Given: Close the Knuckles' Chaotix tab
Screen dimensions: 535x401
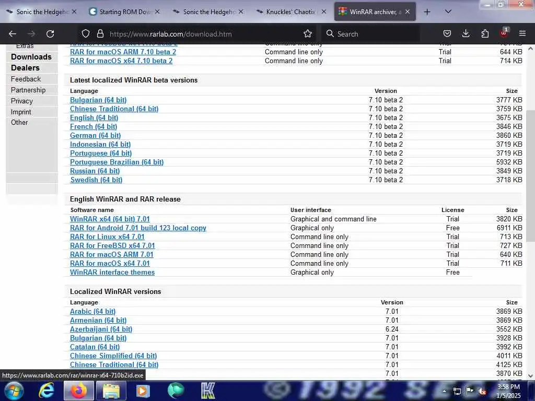Looking at the screenshot, I should coord(324,11).
